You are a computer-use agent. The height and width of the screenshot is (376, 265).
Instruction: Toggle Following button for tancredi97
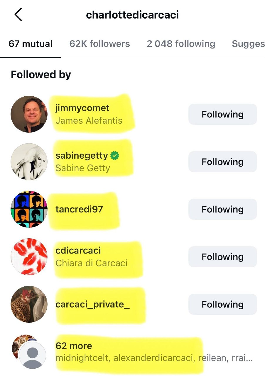[x=222, y=209]
